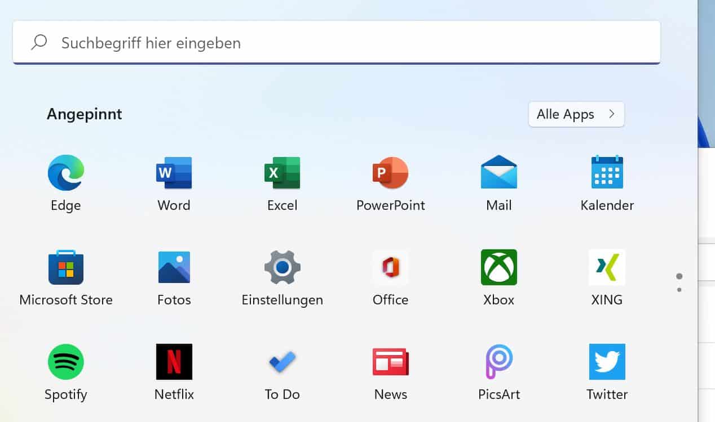Screen dimensions: 715x422
Task: Open Microsoft Store icon
Action: [x=66, y=268]
